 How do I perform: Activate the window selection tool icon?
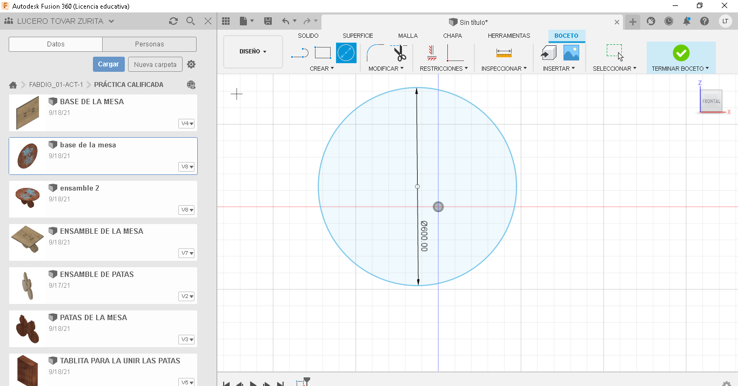point(614,52)
